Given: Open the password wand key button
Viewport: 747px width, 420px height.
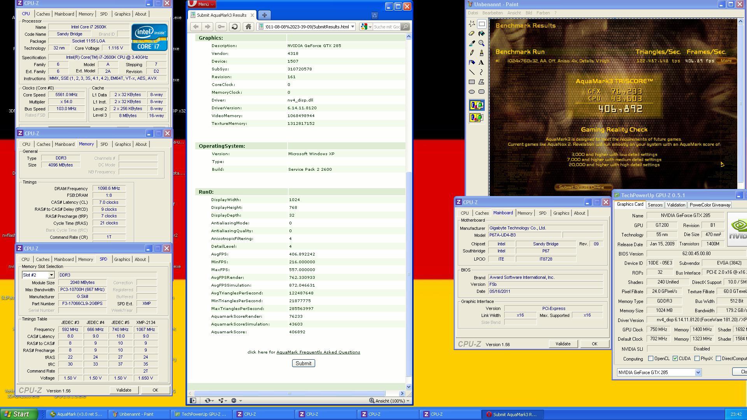Looking at the screenshot, I should click(221, 26).
